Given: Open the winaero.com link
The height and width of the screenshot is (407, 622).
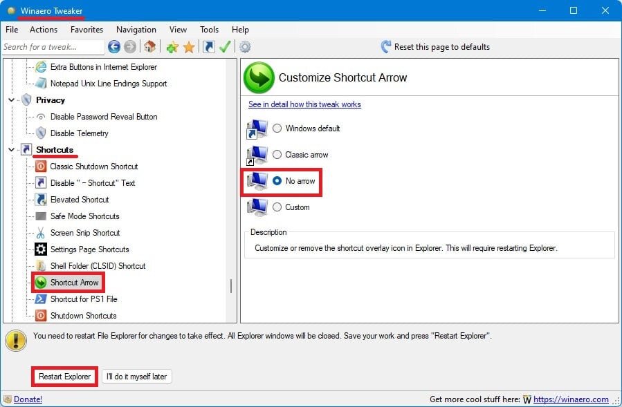Looking at the screenshot, I should click(x=571, y=399).
